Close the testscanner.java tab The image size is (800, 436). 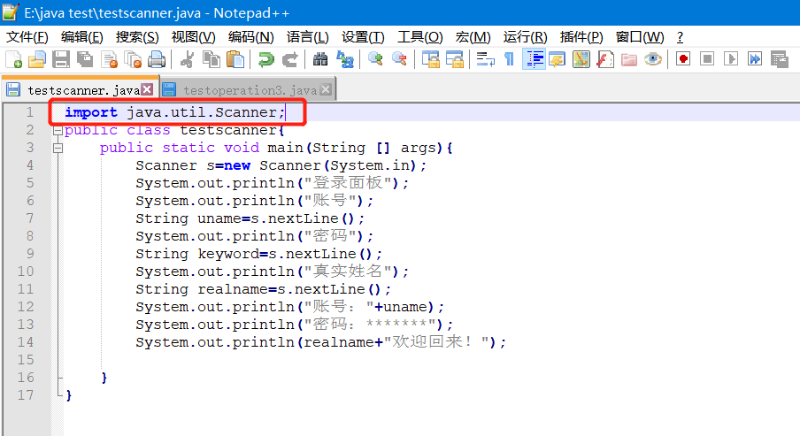(147, 89)
